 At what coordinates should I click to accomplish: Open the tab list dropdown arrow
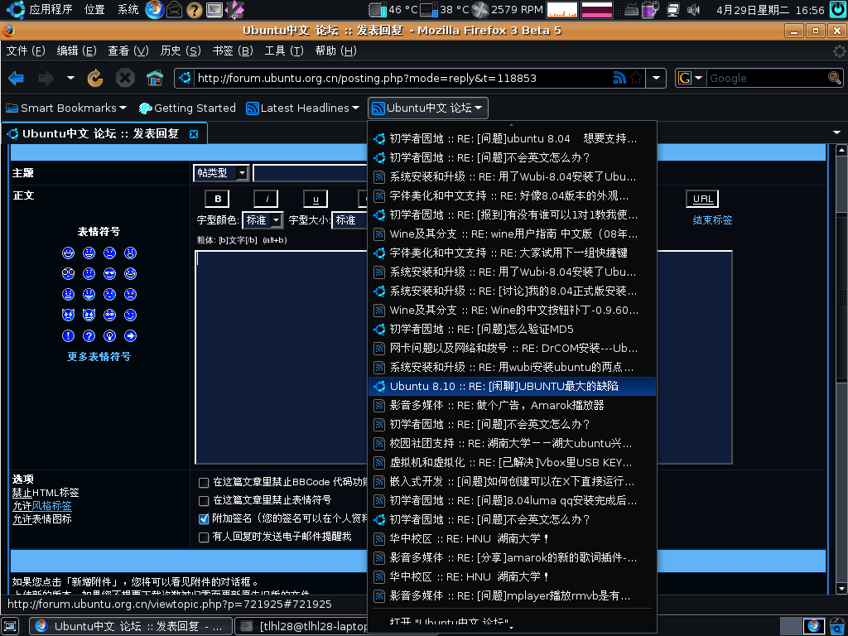pyautogui.click(x=836, y=132)
